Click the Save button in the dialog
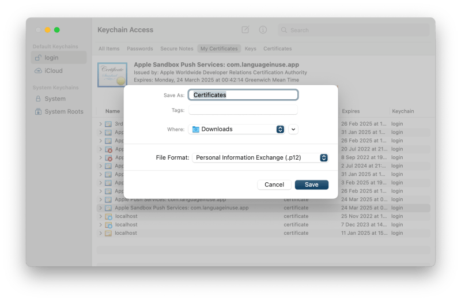The height and width of the screenshot is (301, 461). click(x=311, y=185)
